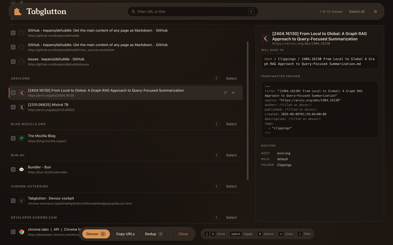393x245 pixels.
Task: Toggle the chrome.tabs API row checkbox
Action: coord(13,232)
